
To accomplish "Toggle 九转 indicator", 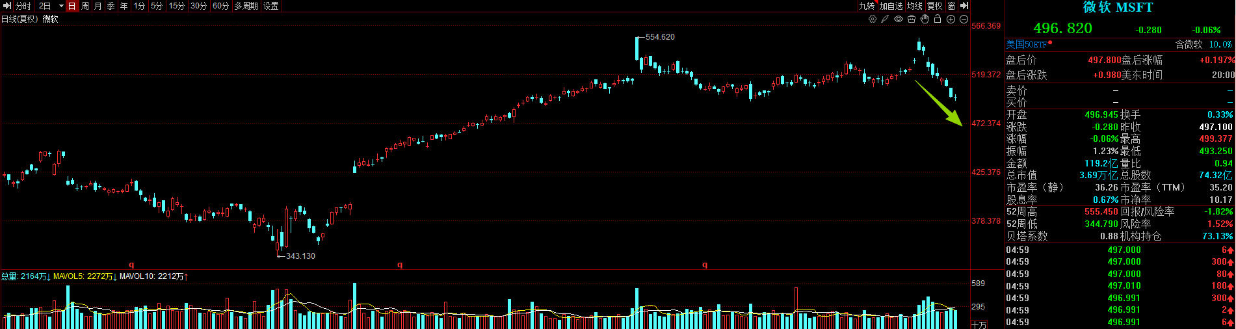I will tap(867, 6).
